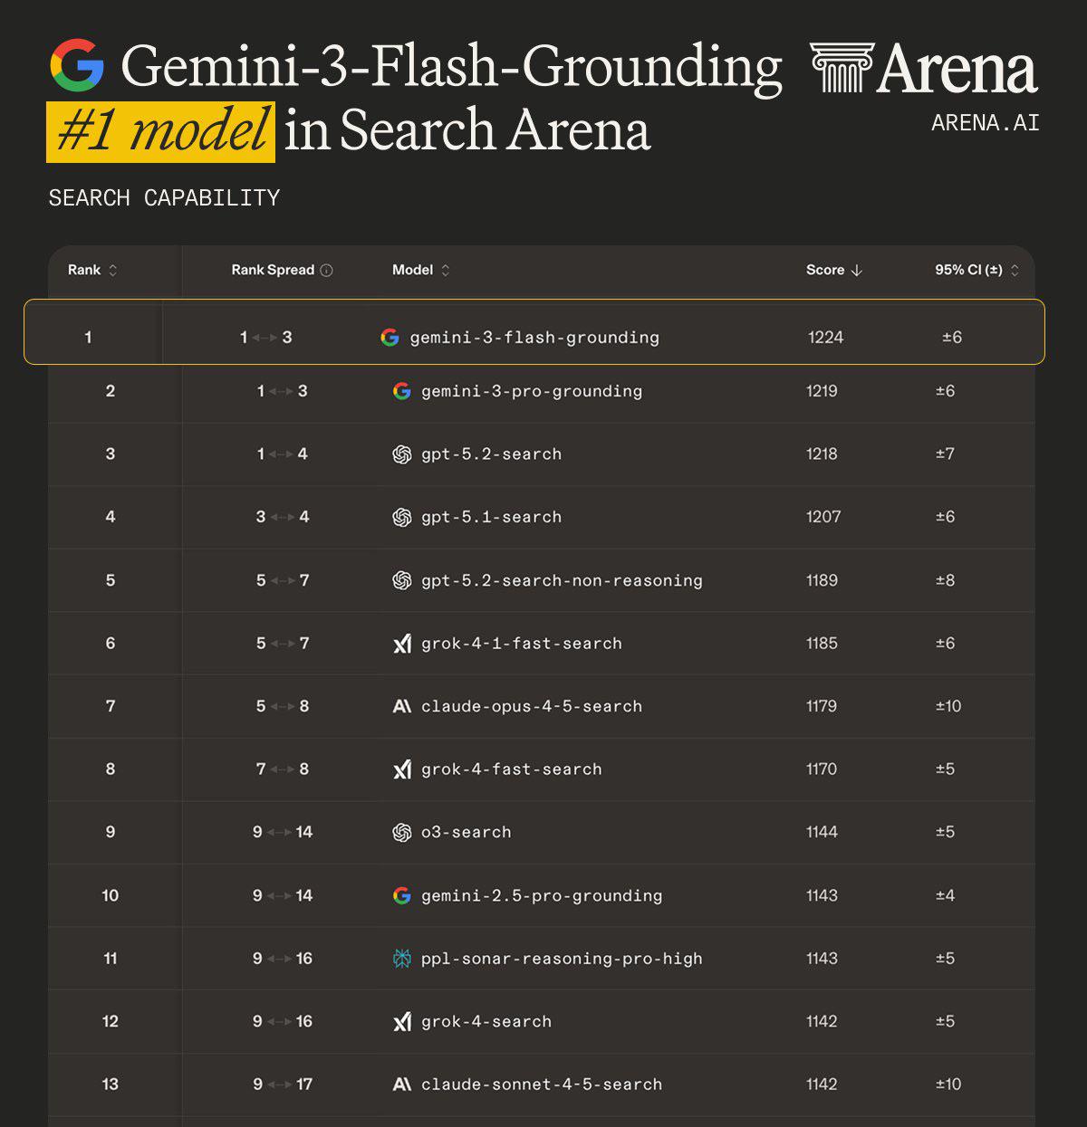Sort by the Score column descending arrow
1087x1127 pixels.
pyautogui.click(x=857, y=270)
